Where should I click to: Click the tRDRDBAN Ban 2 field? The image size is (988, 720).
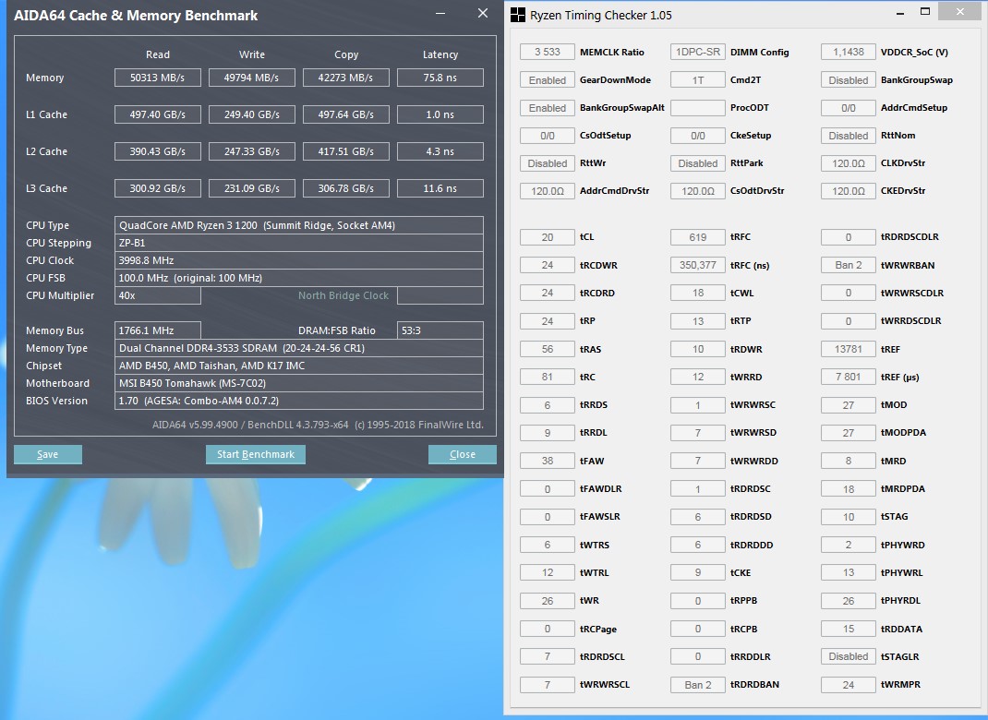tap(697, 685)
